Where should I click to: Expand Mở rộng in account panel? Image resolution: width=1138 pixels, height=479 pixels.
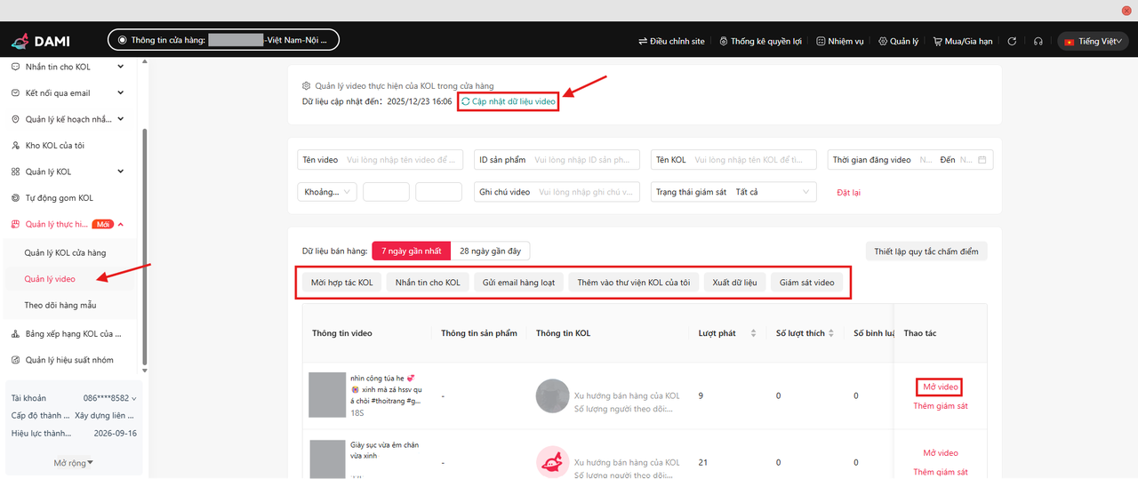click(x=73, y=463)
